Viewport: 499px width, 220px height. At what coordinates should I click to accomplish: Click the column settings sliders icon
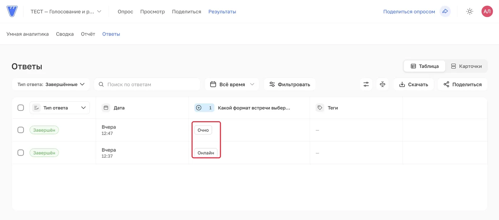(366, 84)
